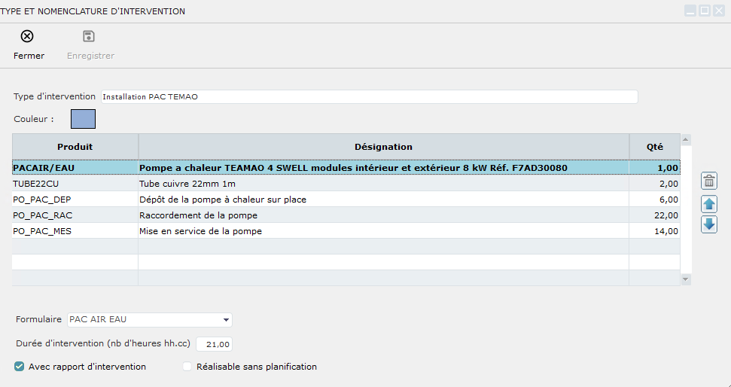731x387 pixels.
Task: Uncheck Avec rapport d'intervention
Action: click(x=20, y=367)
